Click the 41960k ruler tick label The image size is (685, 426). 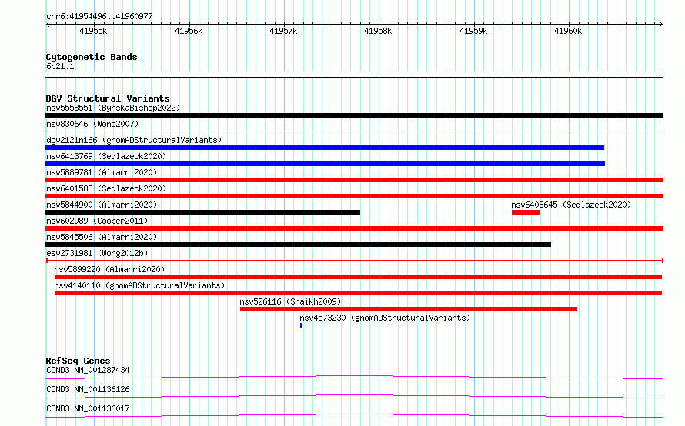(568, 31)
